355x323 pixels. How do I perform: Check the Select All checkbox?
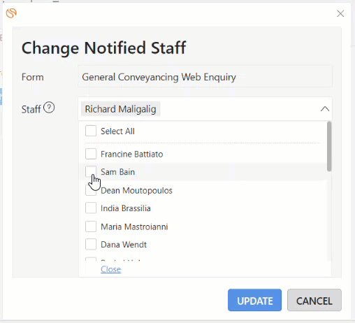(x=91, y=131)
